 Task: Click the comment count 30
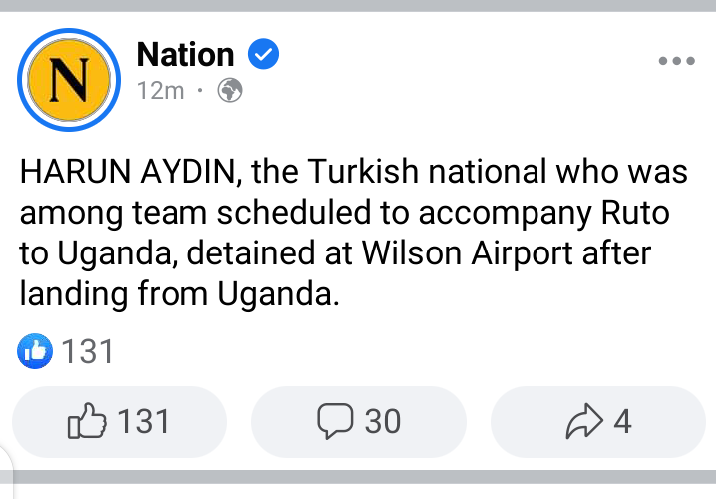coord(382,422)
